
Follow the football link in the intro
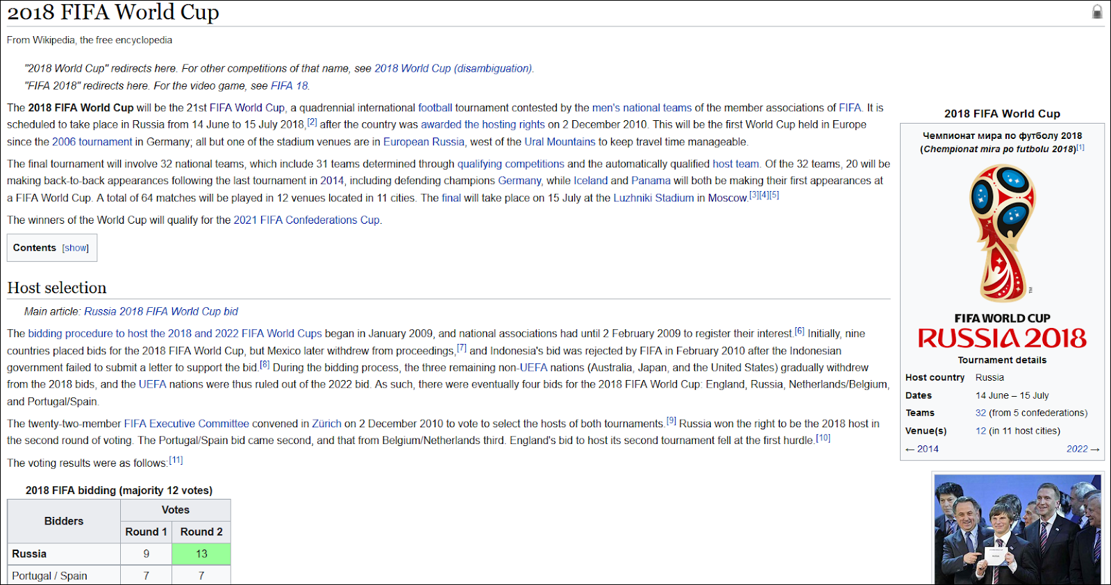(x=435, y=108)
